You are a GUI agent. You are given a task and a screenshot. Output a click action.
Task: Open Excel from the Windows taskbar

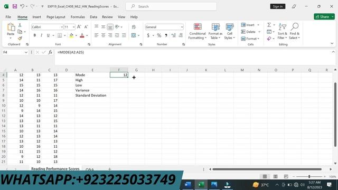pos(201,185)
